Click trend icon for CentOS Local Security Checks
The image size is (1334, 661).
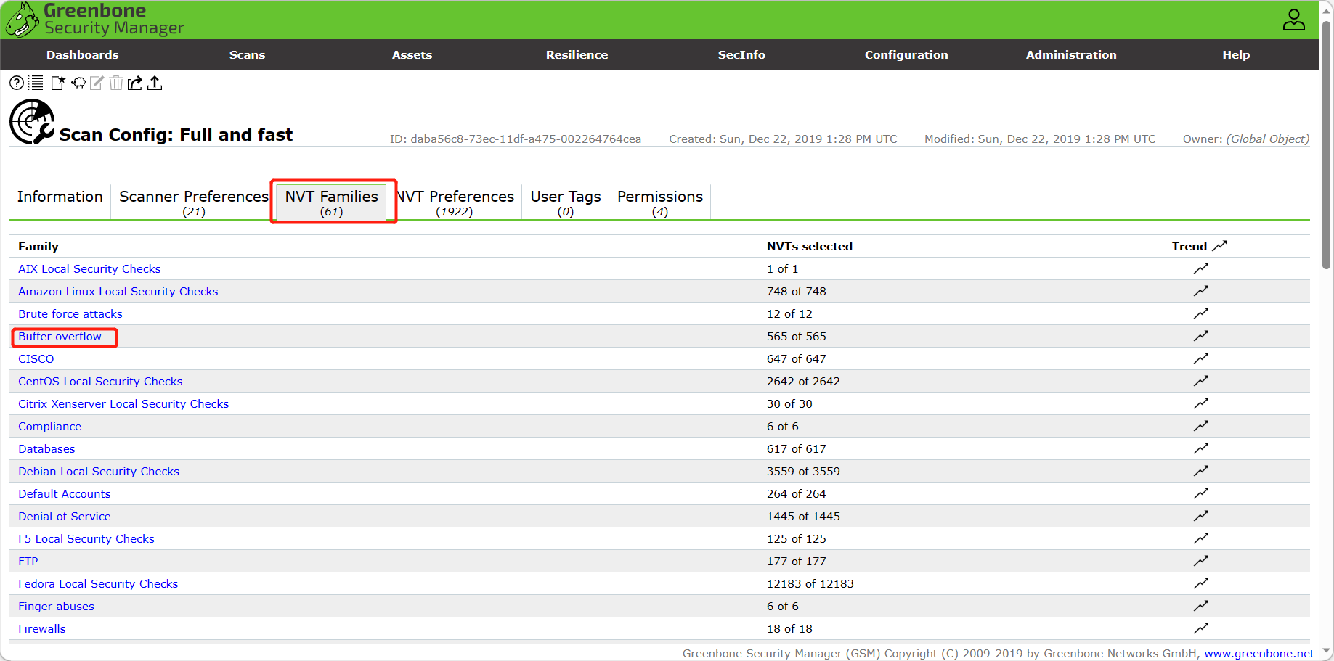(x=1201, y=381)
